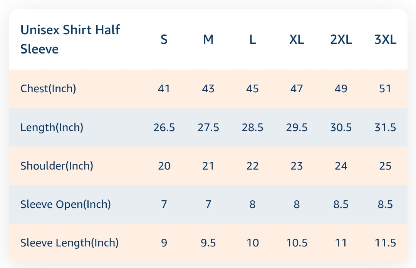Click the "Unisex Shirt Half Sleeve" table title
The image size is (416, 268).
click(x=70, y=39)
